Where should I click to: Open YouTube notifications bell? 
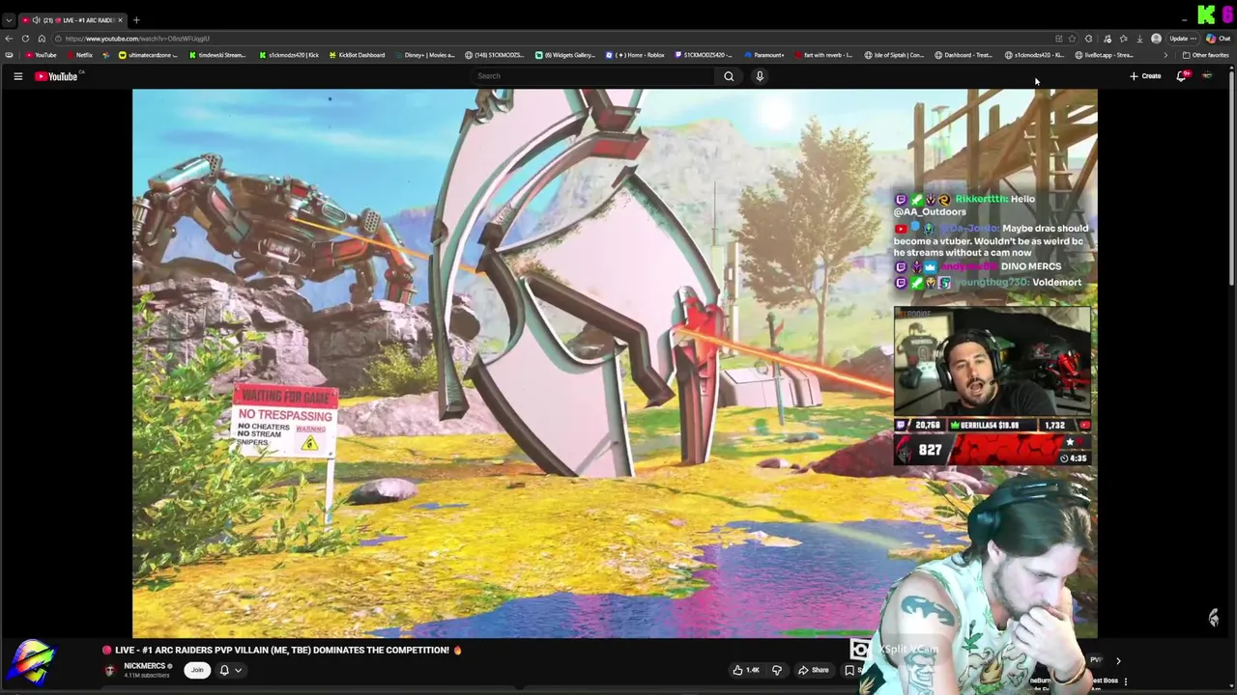point(1181,76)
